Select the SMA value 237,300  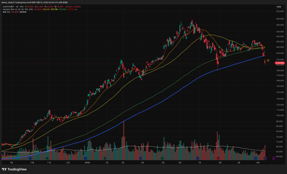[38, 9]
